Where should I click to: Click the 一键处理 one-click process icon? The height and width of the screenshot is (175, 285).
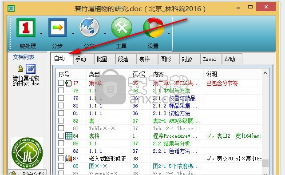26,28
